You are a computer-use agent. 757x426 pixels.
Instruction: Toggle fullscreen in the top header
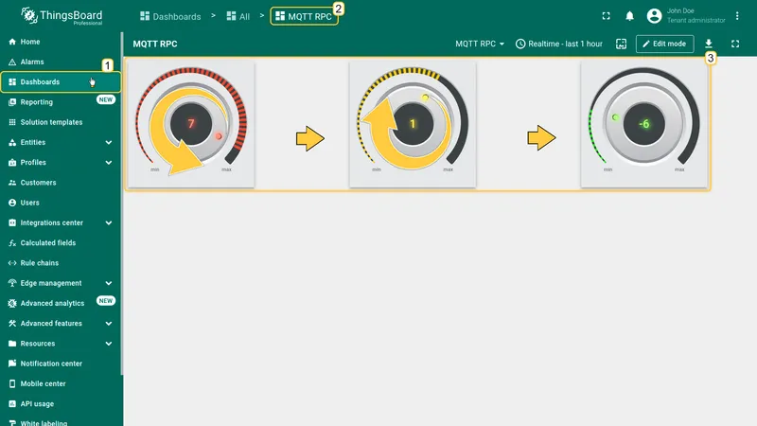coord(606,16)
